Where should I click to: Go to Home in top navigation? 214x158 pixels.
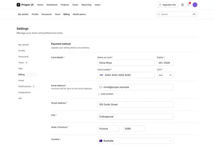pos(40,5)
